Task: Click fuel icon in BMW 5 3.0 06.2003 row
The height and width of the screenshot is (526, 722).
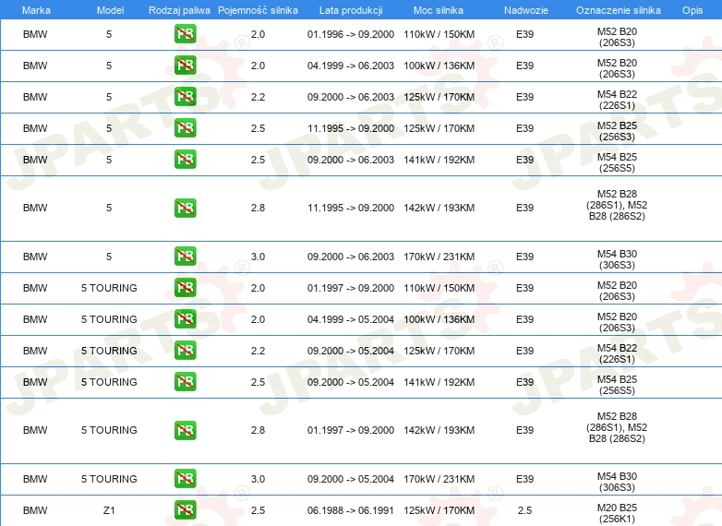Action: click(x=185, y=257)
